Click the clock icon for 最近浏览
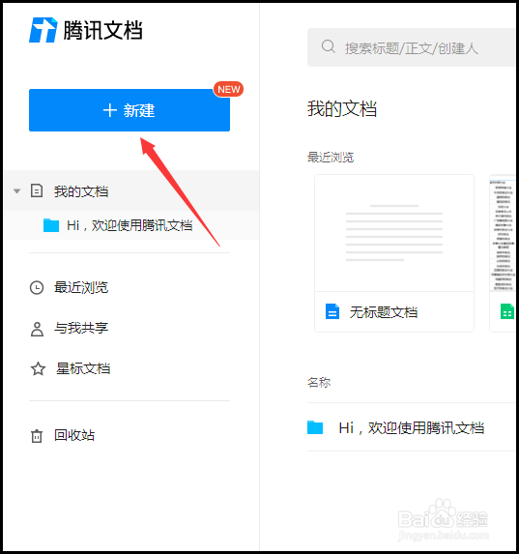Screen dimensions: 519x554 pos(37,287)
